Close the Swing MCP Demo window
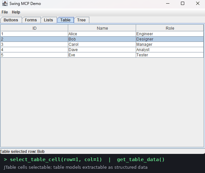 [x=198, y=4]
